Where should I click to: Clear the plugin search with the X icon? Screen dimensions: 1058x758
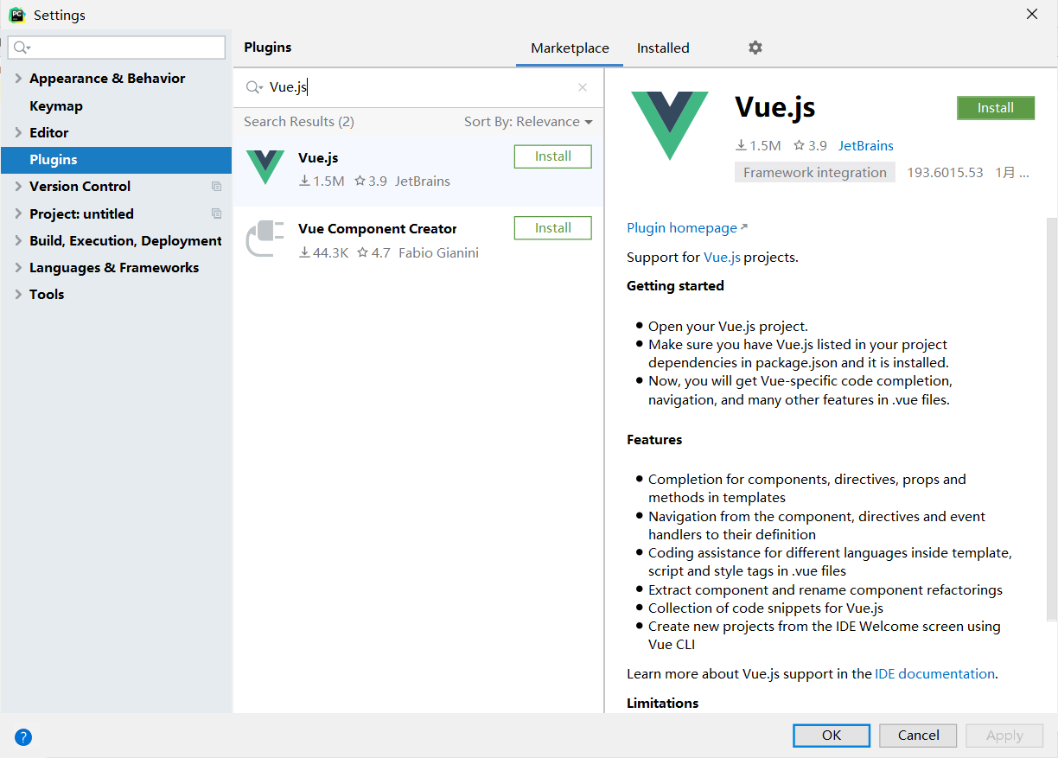coord(583,87)
